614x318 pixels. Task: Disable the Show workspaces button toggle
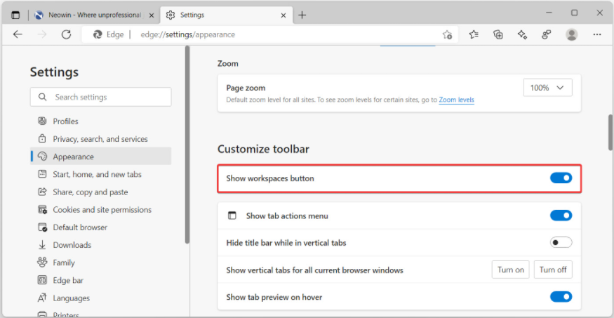click(561, 178)
